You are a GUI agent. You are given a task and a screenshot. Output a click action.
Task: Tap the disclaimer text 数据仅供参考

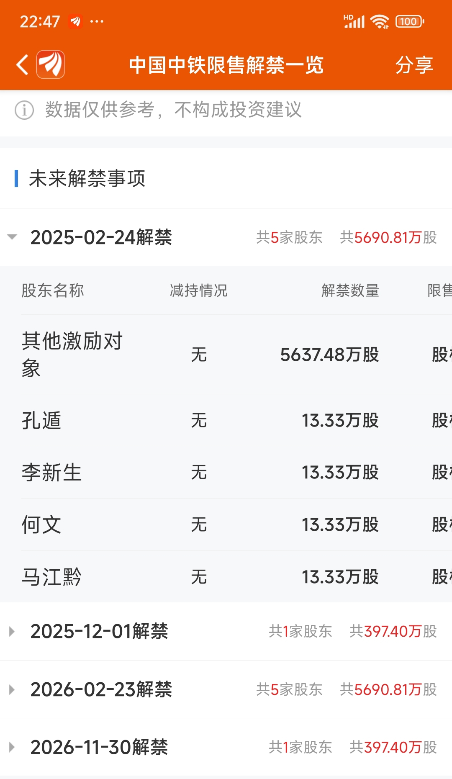coord(100,110)
